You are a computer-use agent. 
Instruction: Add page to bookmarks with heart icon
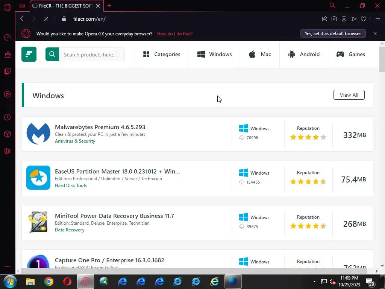pyautogui.click(x=364, y=19)
